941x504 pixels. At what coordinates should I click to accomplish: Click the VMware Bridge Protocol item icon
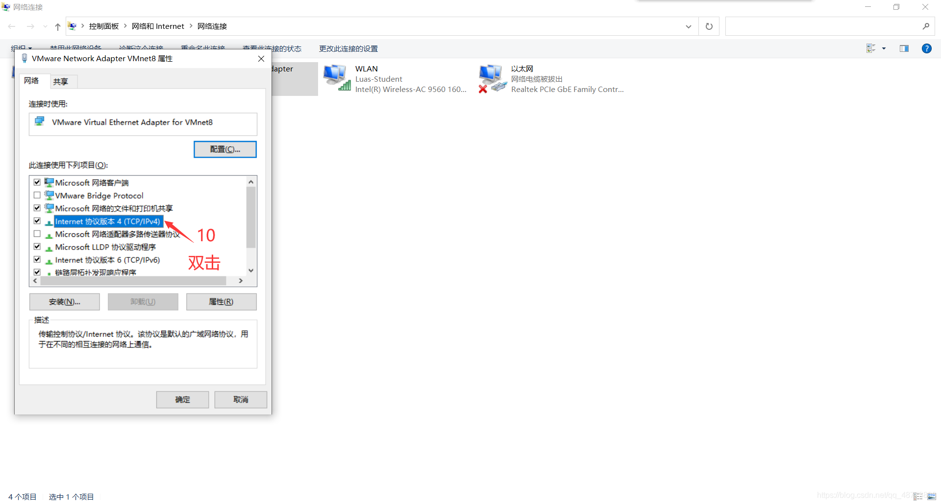coord(49,195)
